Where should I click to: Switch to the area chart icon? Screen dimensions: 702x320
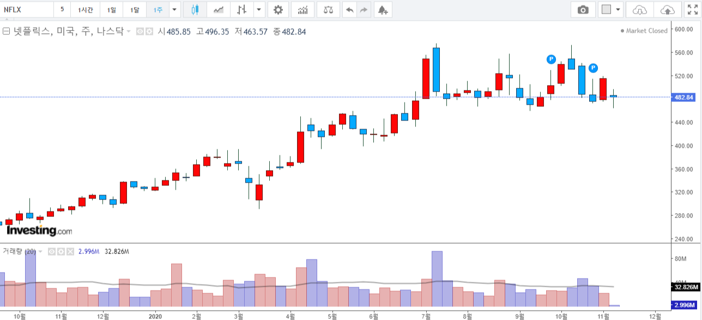click(x=219, y=9)
